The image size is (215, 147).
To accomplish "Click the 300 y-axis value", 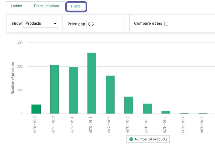I will point(20,43).
